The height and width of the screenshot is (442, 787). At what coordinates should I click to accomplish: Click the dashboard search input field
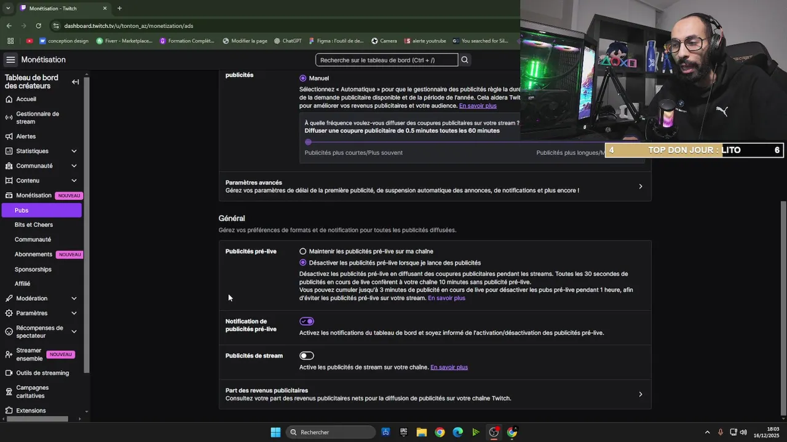point(387,60)
